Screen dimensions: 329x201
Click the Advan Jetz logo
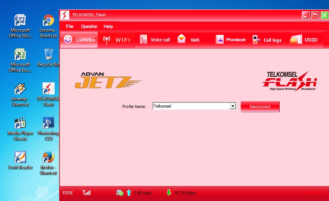point(108,80)
